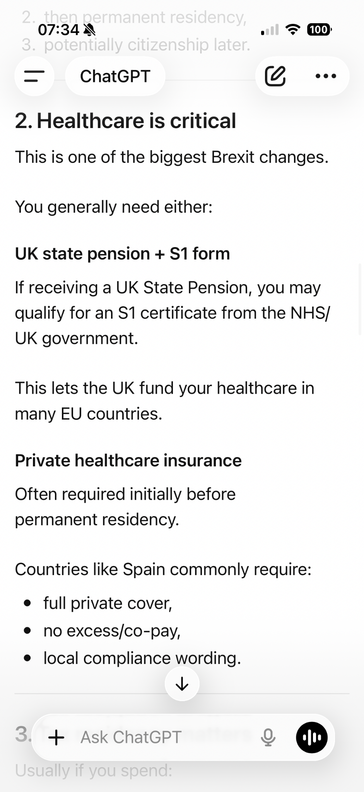Start a new chat with compose icon
Image resolution: width=364 pixels, height=792 pixels.
click(x=275, y=76)
